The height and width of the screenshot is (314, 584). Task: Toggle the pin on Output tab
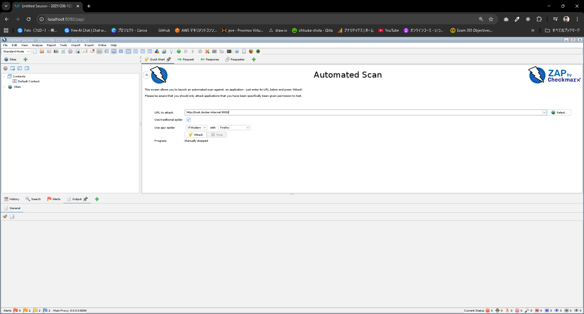(x=85, y=199)
